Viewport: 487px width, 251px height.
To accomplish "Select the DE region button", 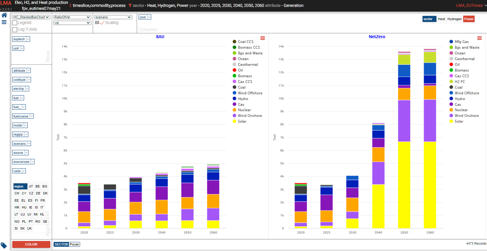I will pos(38,193).
